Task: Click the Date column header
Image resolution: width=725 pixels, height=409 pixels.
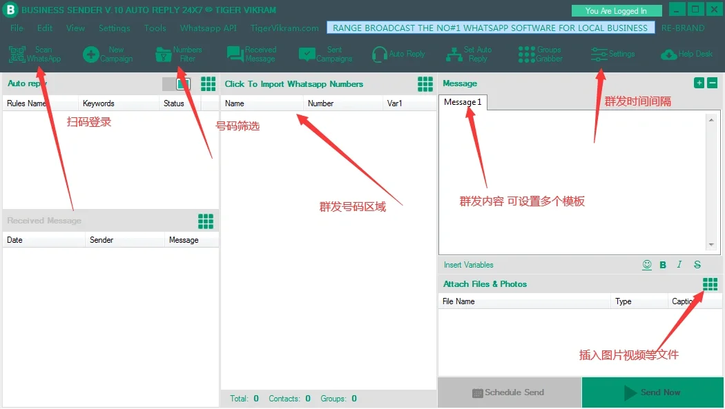Action: [44, 240]
